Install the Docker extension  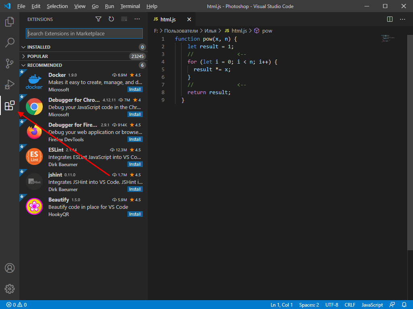pyautogui.click(x=135, y=89)
